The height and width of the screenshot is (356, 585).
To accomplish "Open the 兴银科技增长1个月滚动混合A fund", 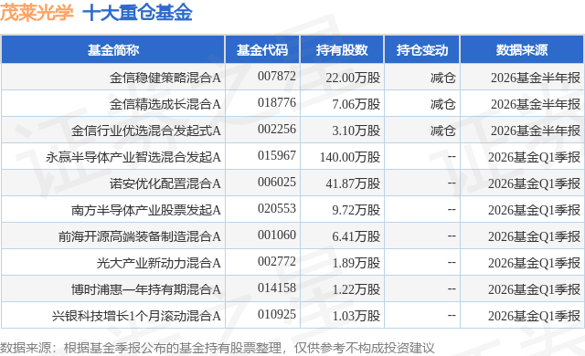I will tap(136, 316).
